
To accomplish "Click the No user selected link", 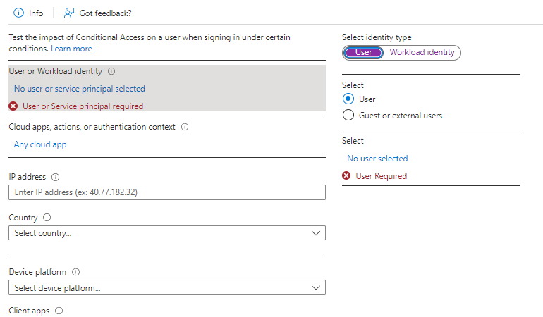I will (x=377, y=158).
